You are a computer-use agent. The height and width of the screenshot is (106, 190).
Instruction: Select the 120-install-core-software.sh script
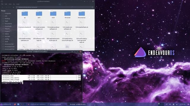[x=67, y=25]
